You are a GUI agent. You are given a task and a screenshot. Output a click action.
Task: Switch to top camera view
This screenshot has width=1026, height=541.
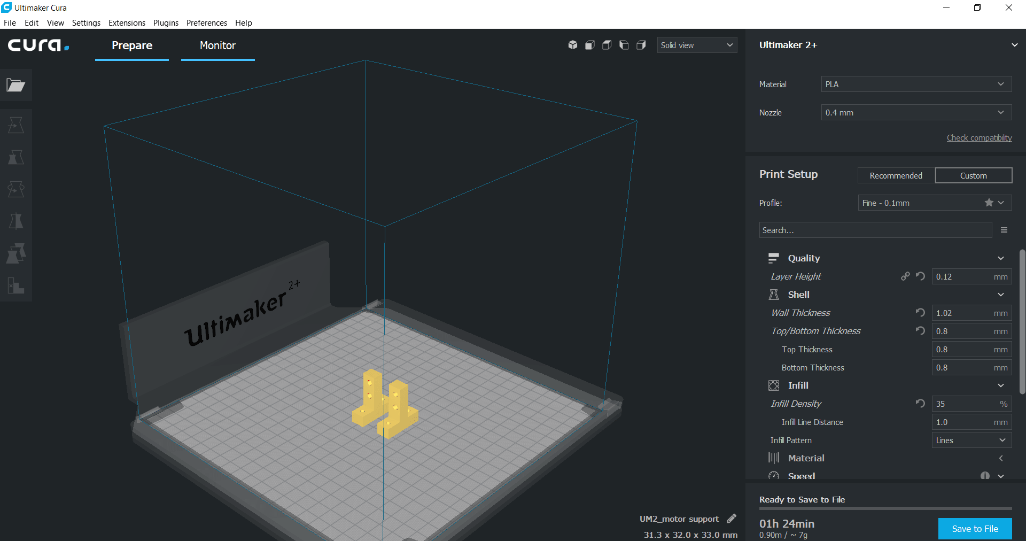607,45
